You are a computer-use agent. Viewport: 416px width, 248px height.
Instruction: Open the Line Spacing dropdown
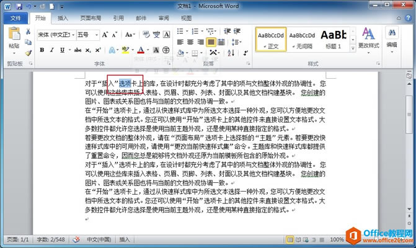[236, 42]
